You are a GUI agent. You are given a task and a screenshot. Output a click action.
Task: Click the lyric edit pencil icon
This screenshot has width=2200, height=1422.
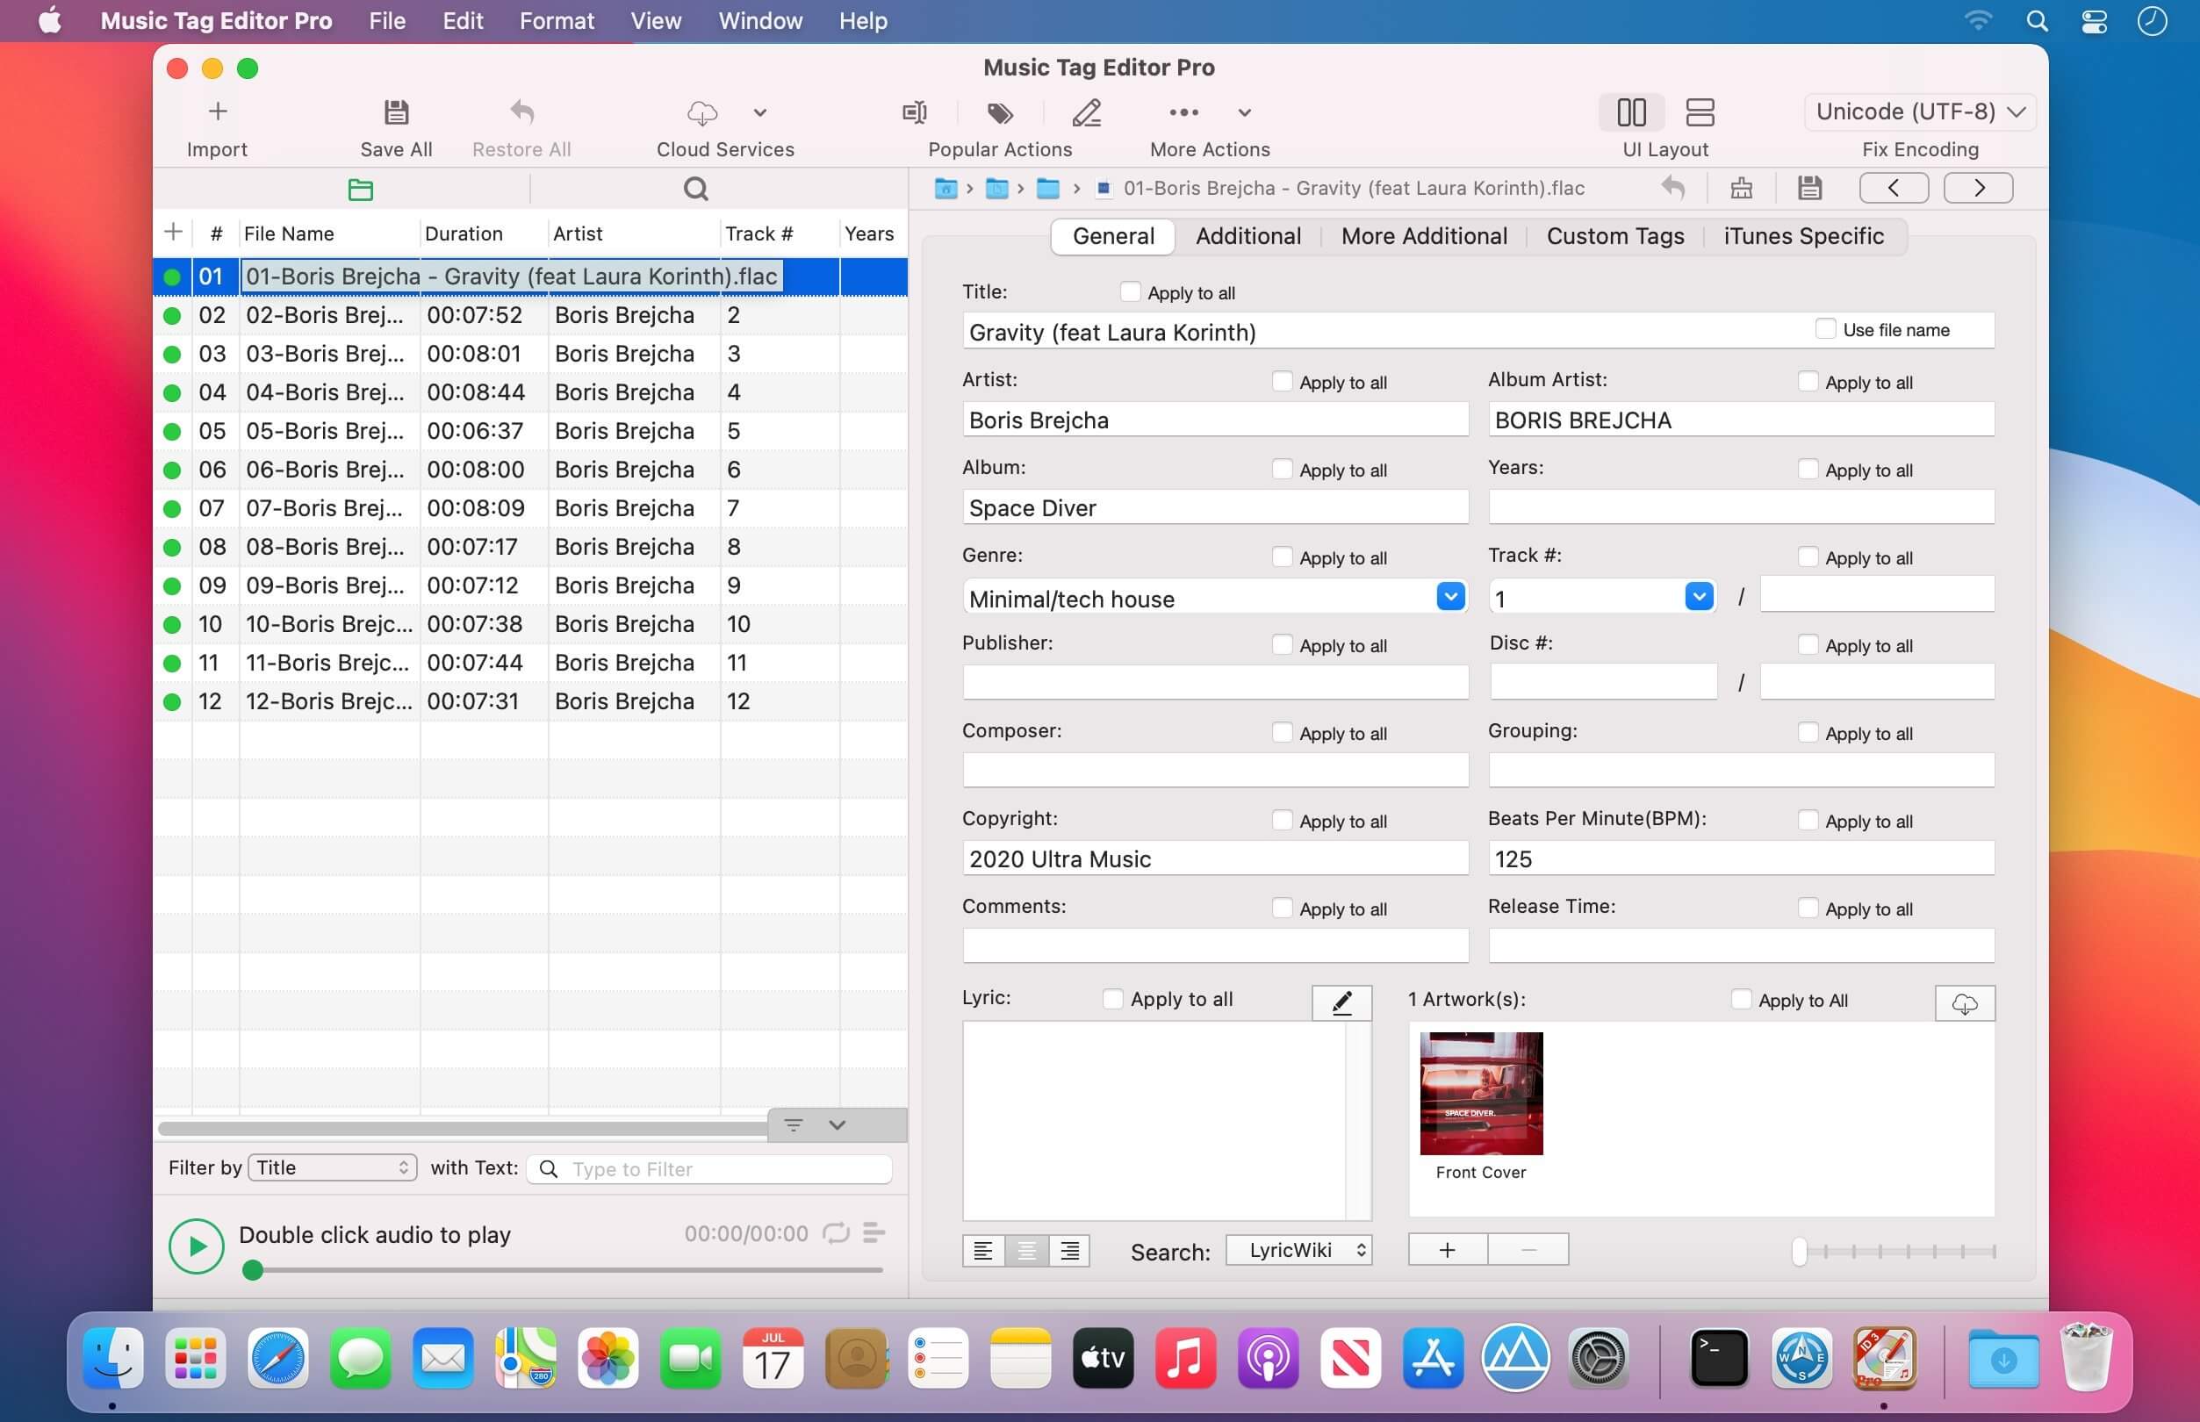1341,1002
